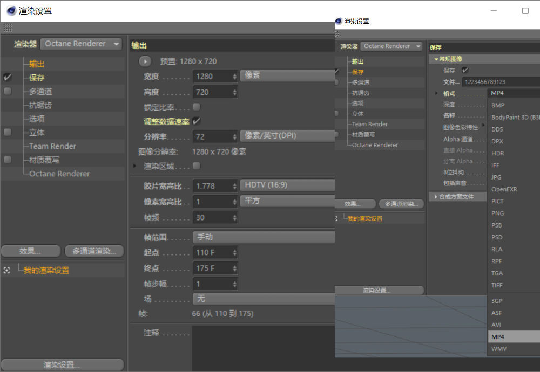The width and height of the screenshot is (540, 372).
Task: Click 多通道渲染... button in right window
Action: pyautogui.click(x=401, y=204)
